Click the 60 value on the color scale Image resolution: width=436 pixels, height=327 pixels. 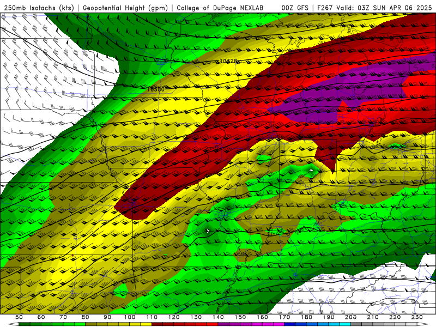[41, 317]
